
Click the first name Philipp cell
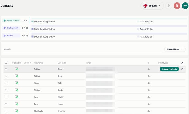37,90
